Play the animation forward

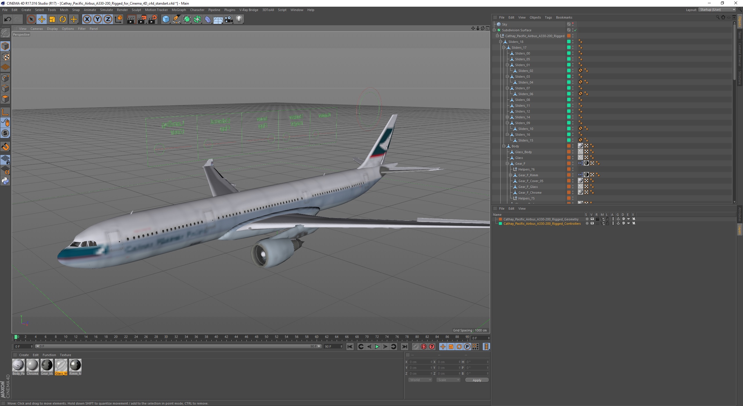pos(377,347)
